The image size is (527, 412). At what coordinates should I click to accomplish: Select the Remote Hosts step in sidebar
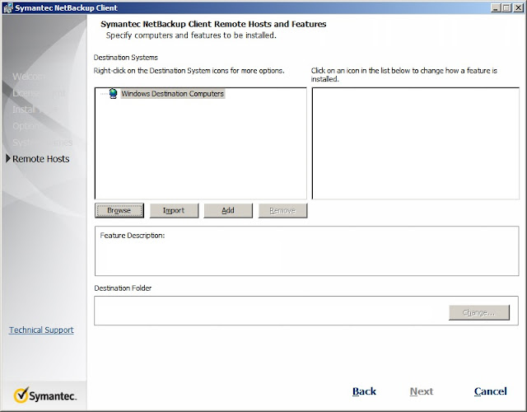click(40, 159)
